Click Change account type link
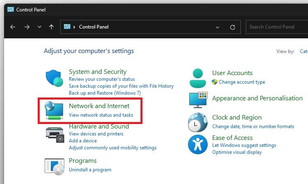Viewport: 308px width, 184px height. tap(242, 82)
